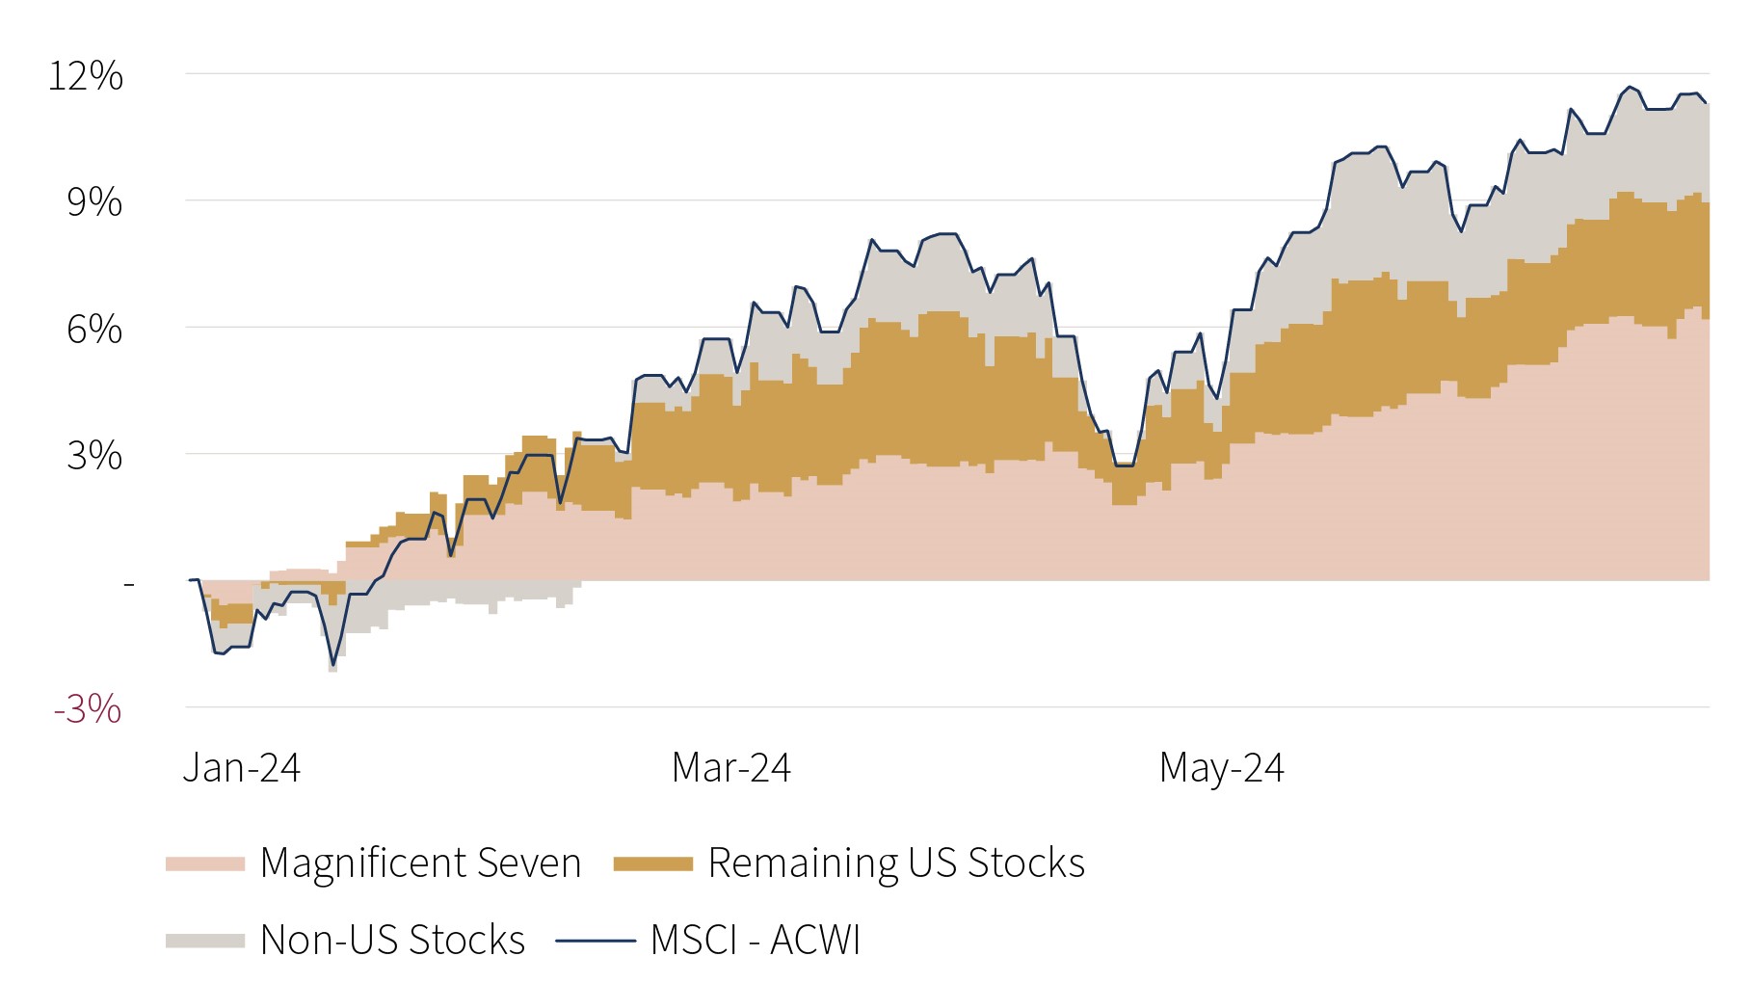
Task: Click the Non-US Stocks legend swatch
Action: pos(205,941)
